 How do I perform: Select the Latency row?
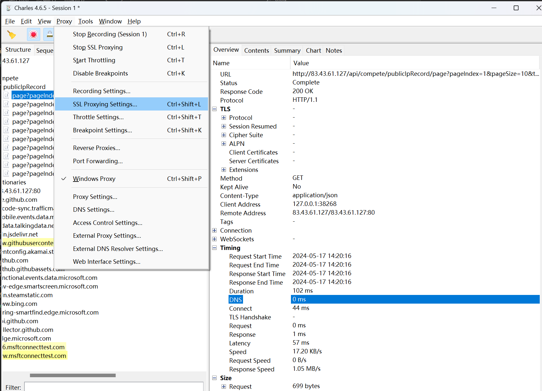pos(375,343)
